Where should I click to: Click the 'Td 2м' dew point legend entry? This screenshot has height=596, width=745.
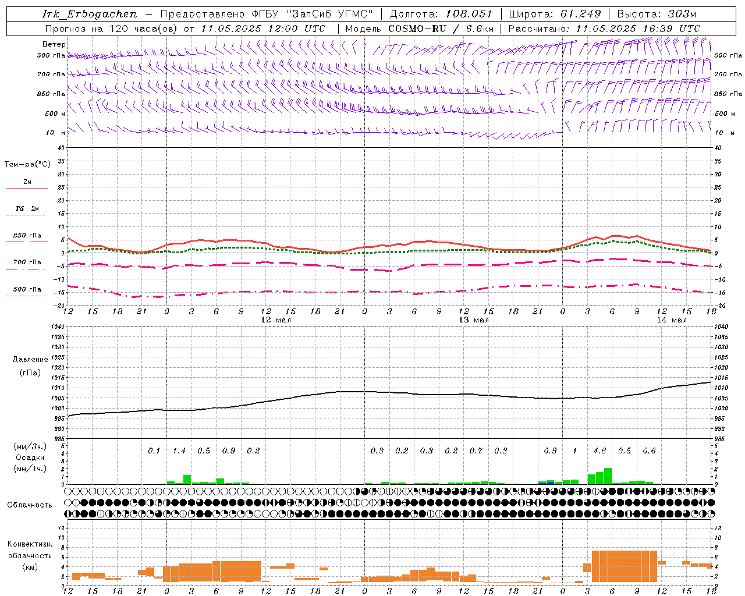click(27, 208)
